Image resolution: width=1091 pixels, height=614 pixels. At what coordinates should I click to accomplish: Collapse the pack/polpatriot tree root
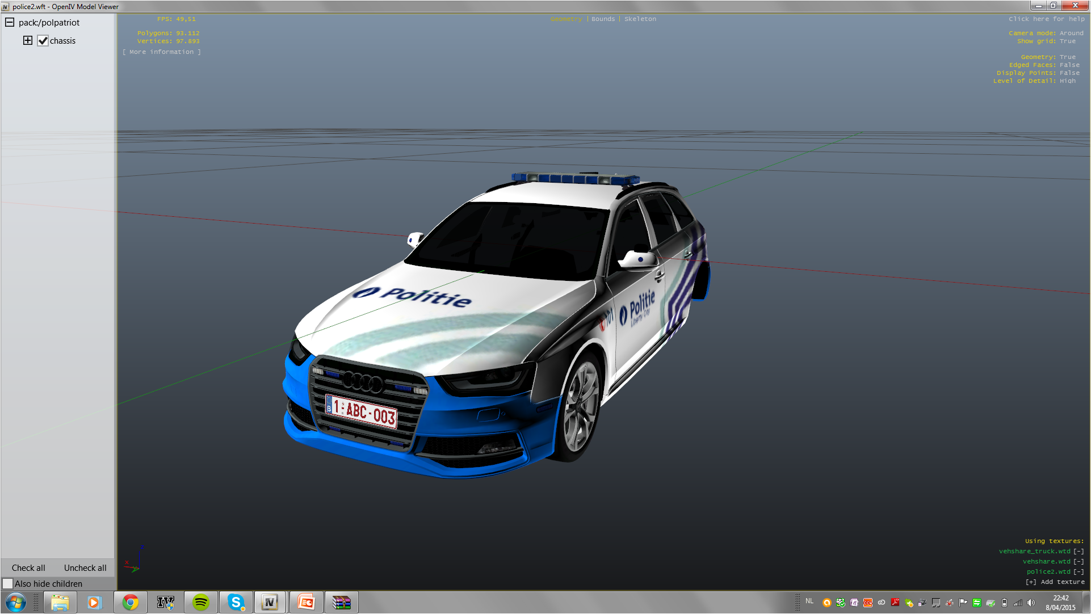click(x=10, y=23)
